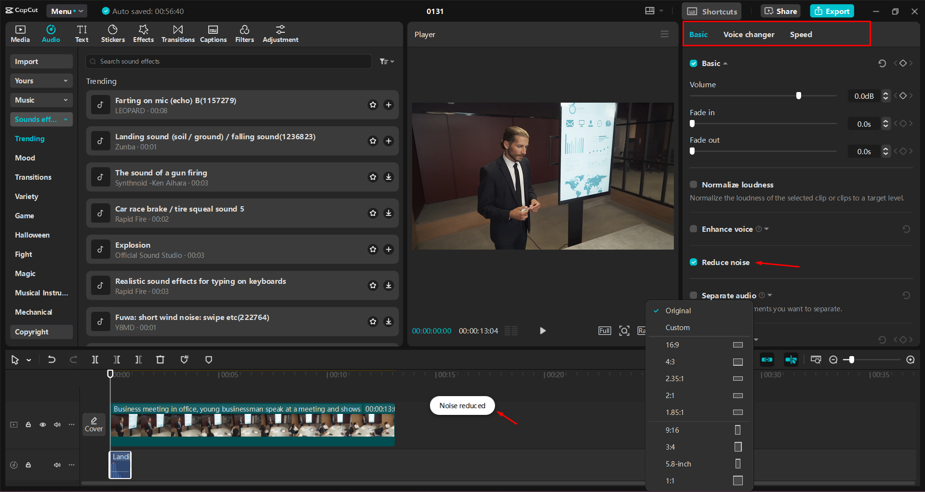Zoom in the timeline with plus icon

coord(911,359)
